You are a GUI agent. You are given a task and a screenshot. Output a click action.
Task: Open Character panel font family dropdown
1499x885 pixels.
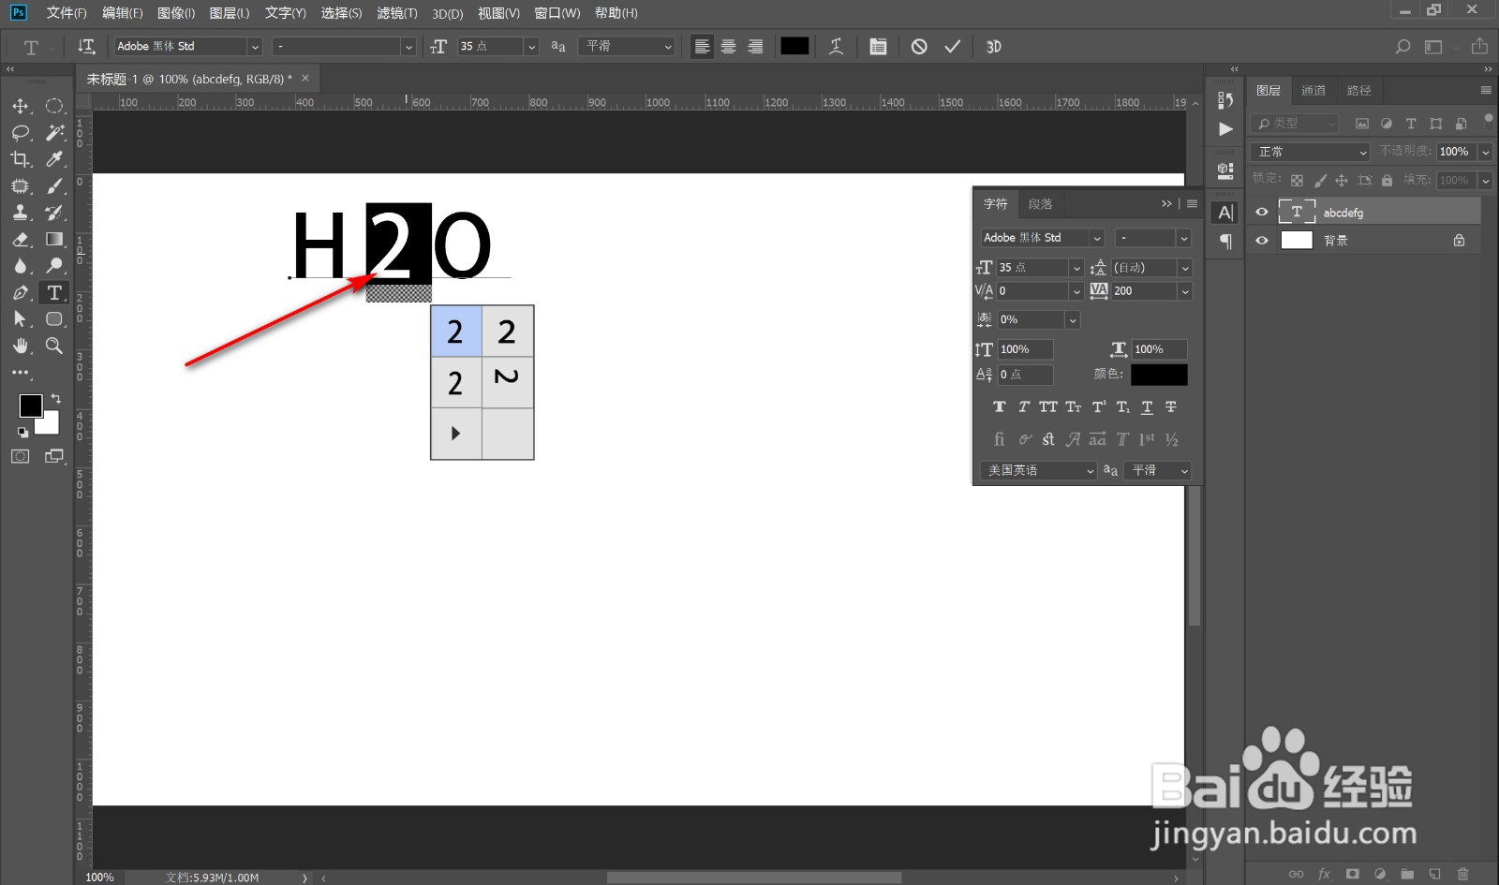[x=1096, y=238]
